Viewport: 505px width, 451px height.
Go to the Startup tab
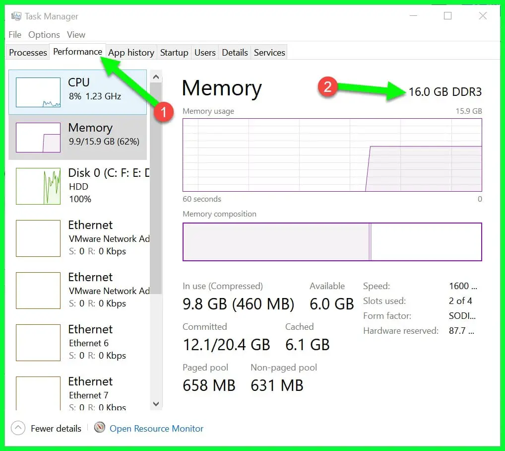[174, 53]
